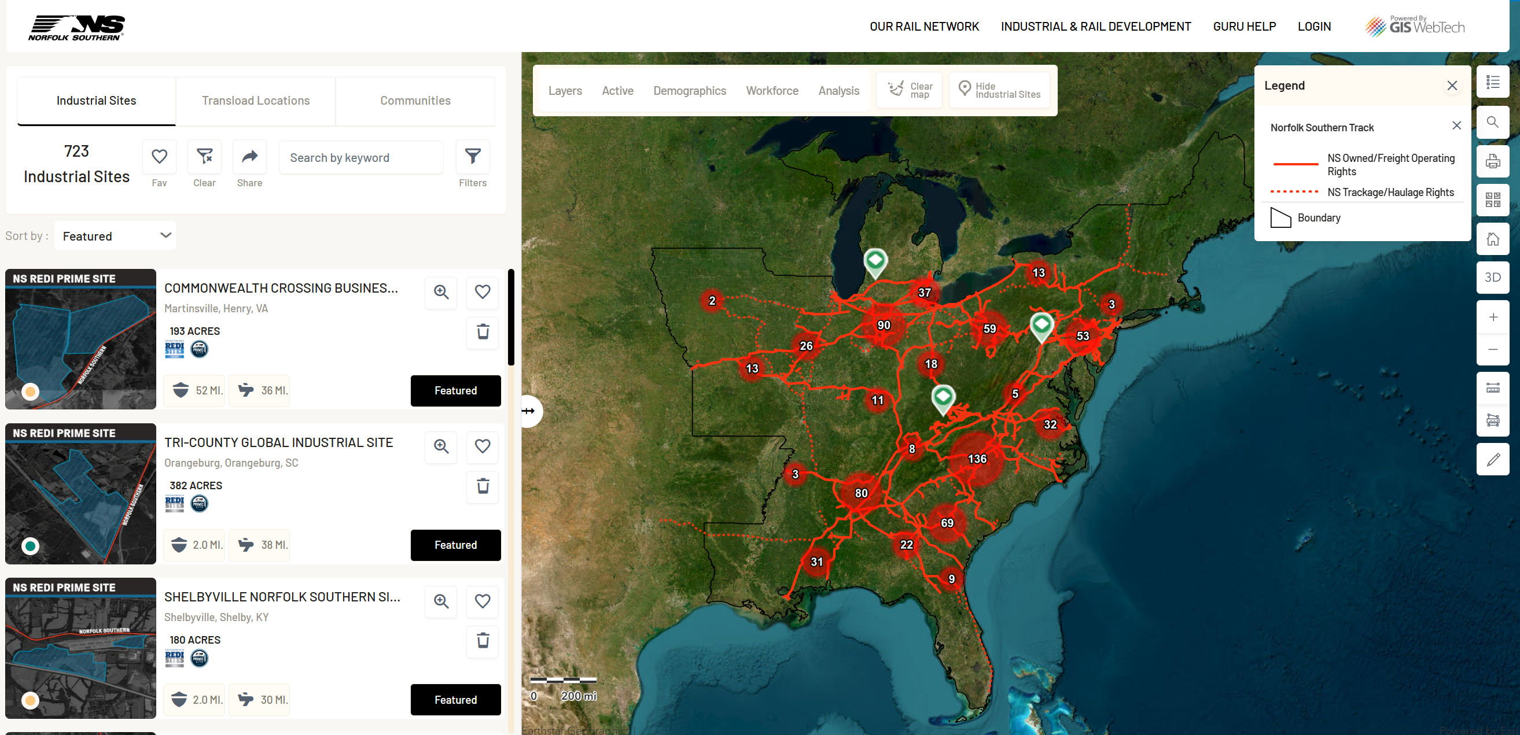Image resolution: width=1520 pixels, height=735 pixels.
Task: Open the Fav heart favorites button
Action: click(x=159, y=157)
